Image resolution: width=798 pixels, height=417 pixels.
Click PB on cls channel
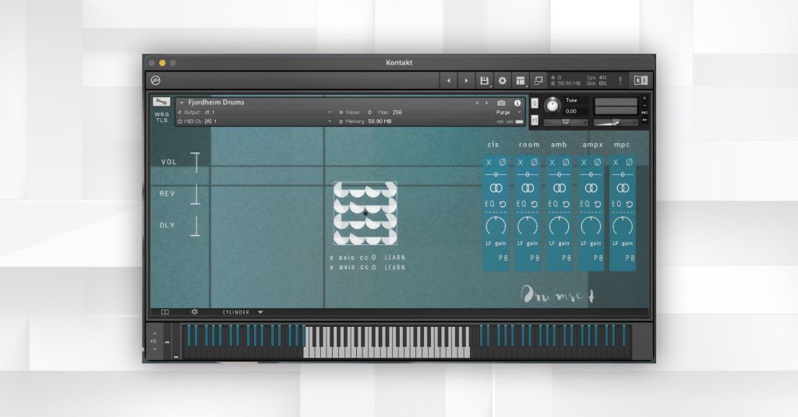click(503, 258)
